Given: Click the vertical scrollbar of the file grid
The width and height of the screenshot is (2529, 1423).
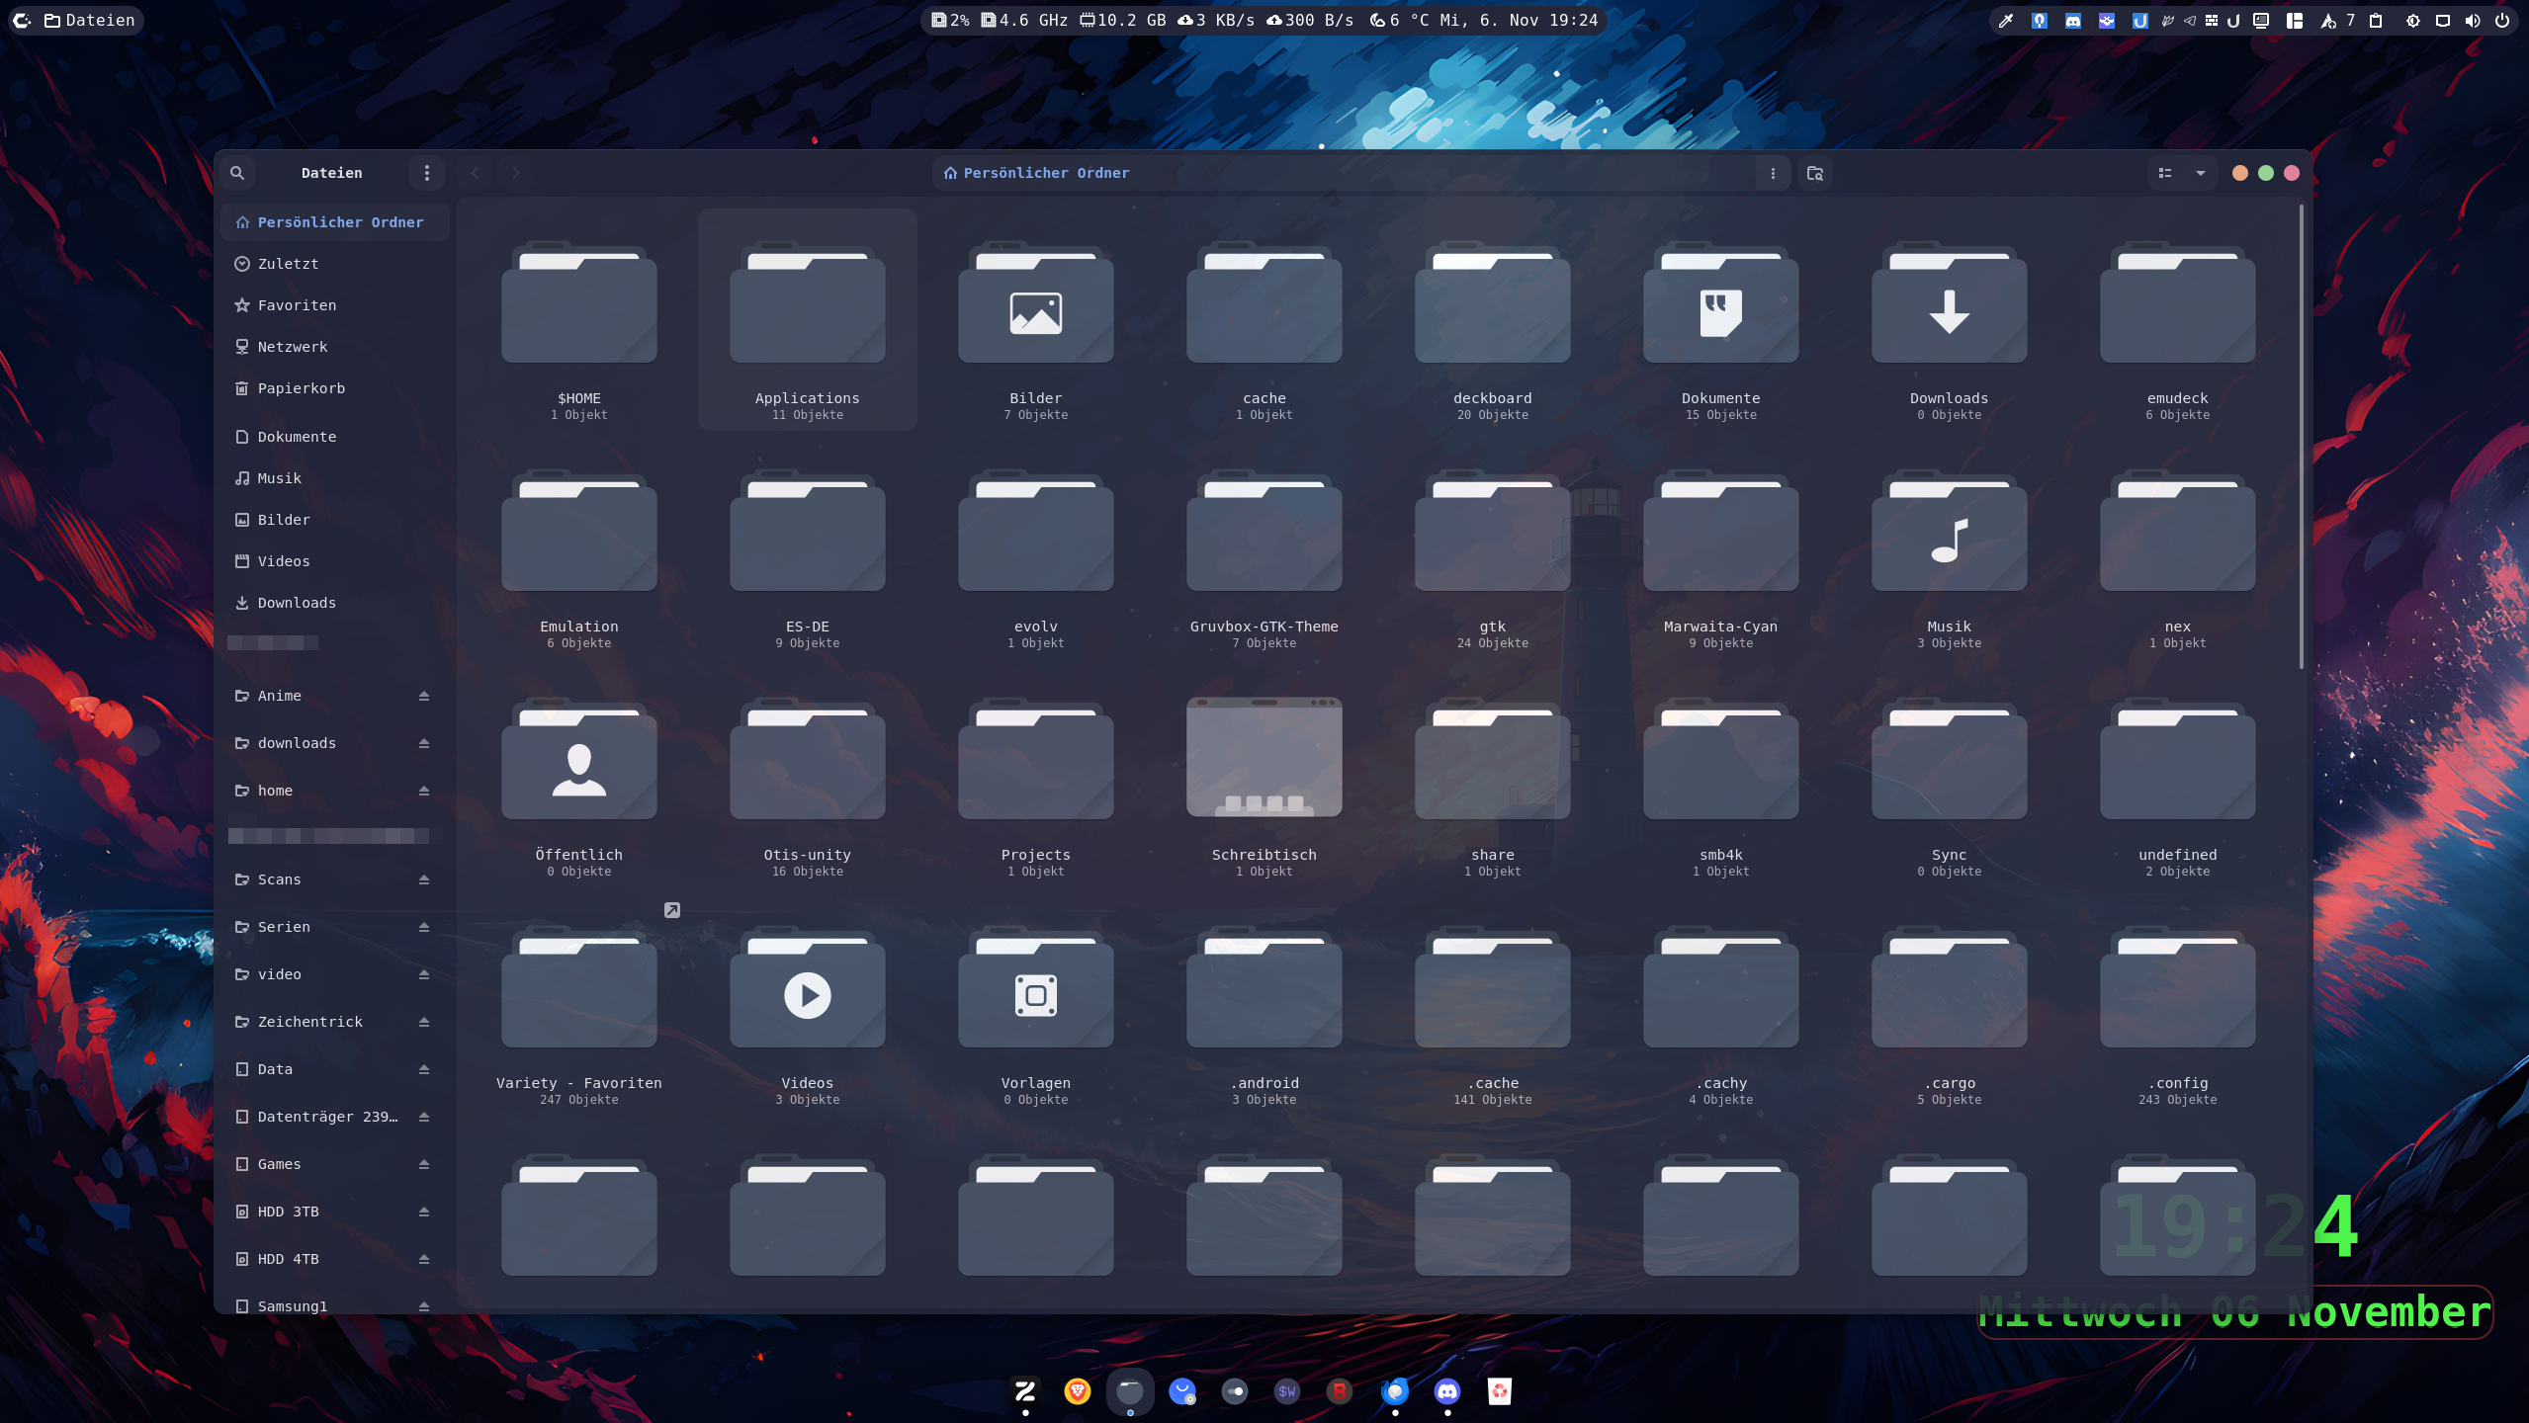Looking at the screenshot, I should 2302,435.
